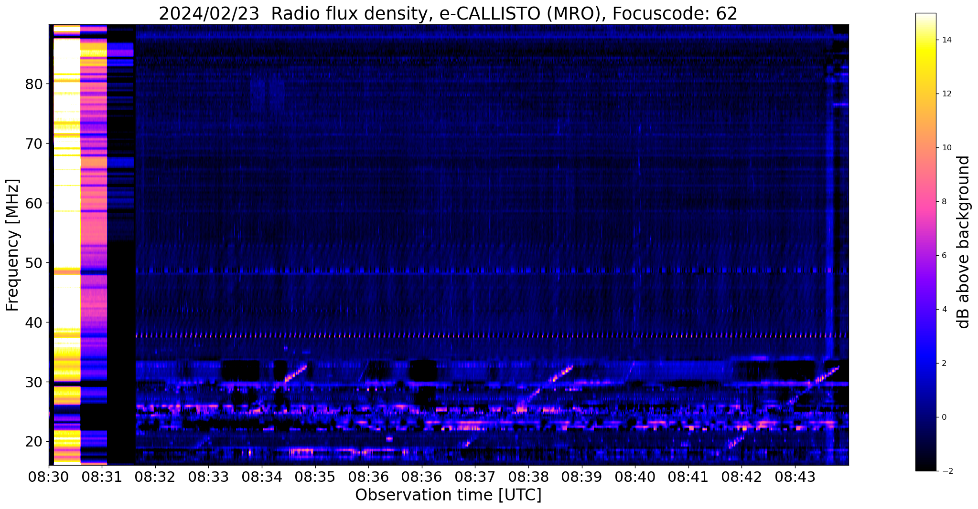Click the 'Observation time [UTC]' x-axis label
Viewport: 978px width, 509px height.
448,495
